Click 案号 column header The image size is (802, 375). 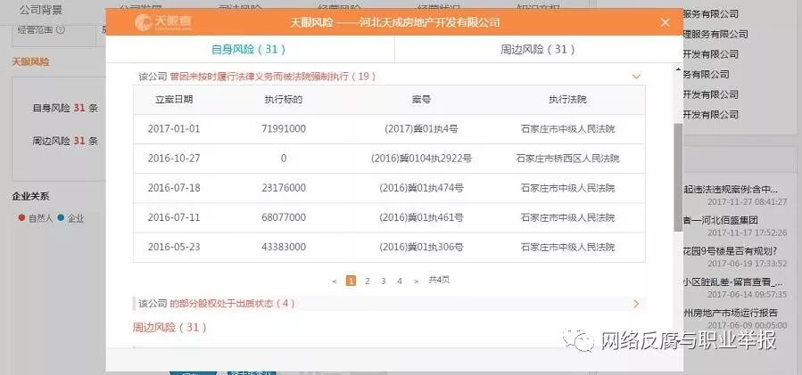pyautogui.click(x=421, y=100)
